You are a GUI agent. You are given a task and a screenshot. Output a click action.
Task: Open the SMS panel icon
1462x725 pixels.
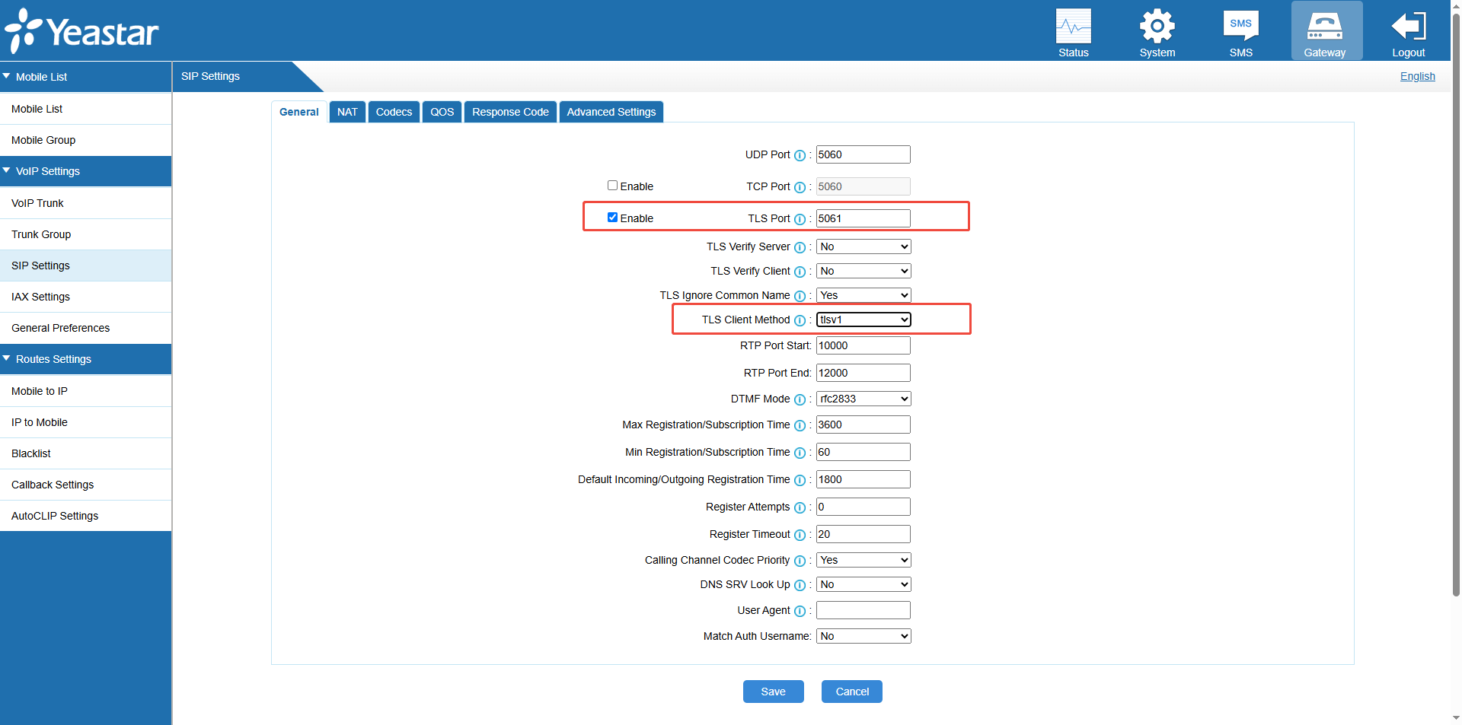[1240, 27]
